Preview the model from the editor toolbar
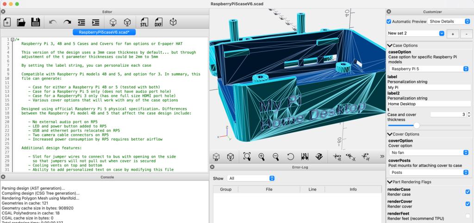The width and height of the screenshot is (474, 223). pyautogui.click(x=113, y=22)
